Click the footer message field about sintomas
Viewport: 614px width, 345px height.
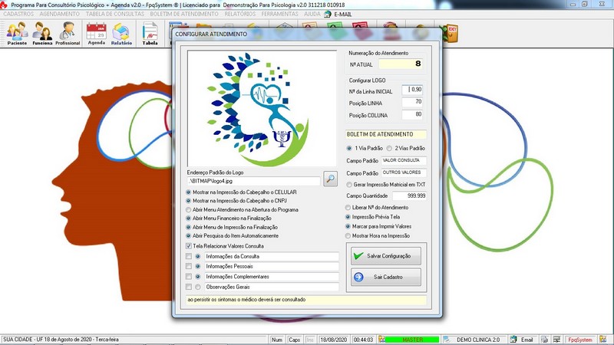306,300
